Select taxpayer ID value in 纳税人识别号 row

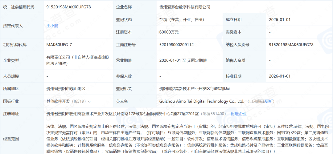point(291,45)
